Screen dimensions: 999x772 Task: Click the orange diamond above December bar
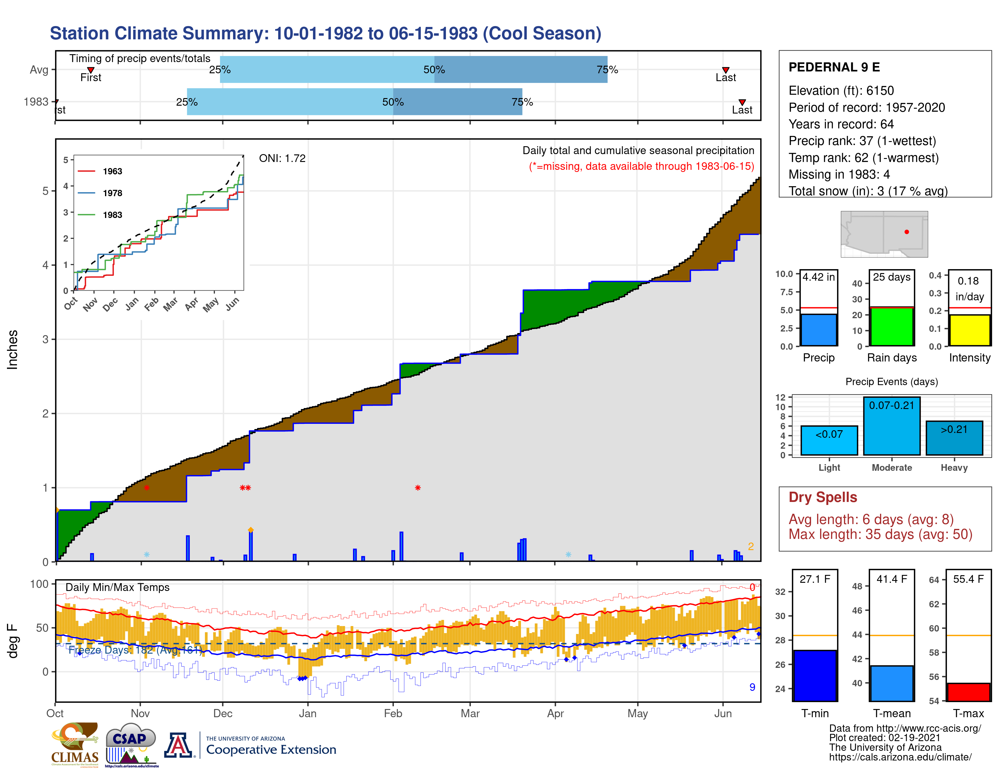coord(251,530)
